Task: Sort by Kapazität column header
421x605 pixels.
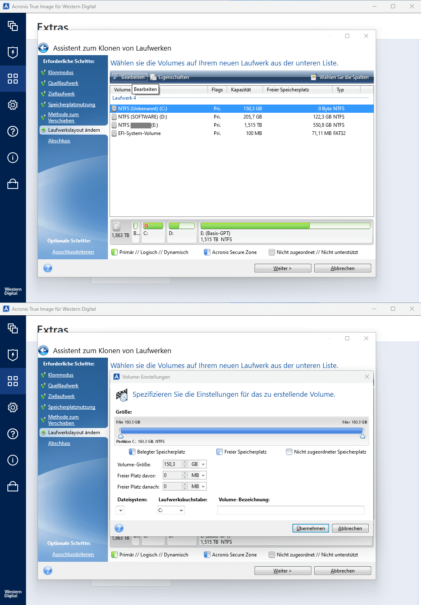Action: (x=245, y=89)
